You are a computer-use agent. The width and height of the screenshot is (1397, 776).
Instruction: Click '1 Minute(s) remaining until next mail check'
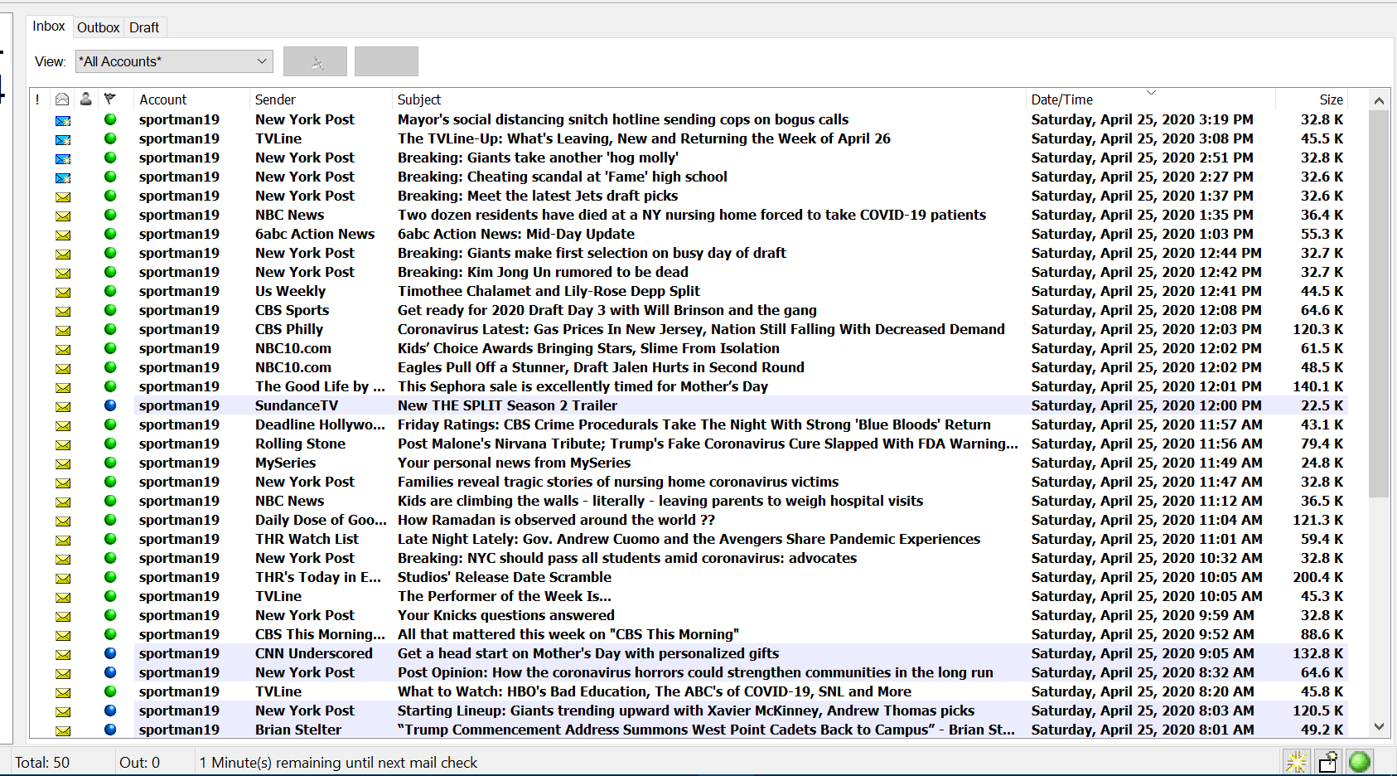click(x=338, y=763)
